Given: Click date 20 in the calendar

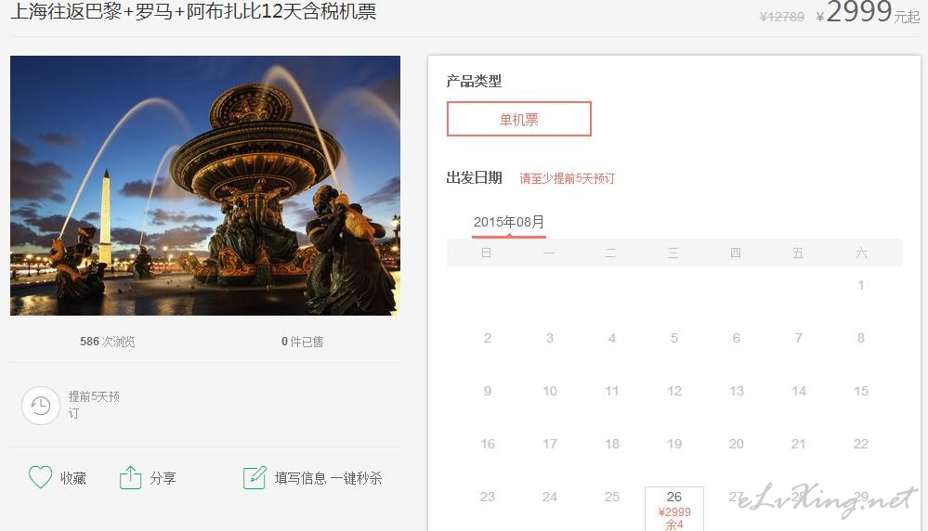Looking at the screenshot, I should click(737, 444).
